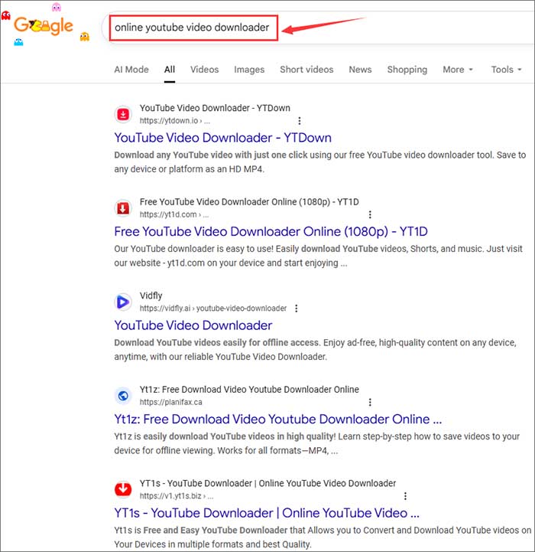The width and height of the screenshot is (535, 552).
Task: Switch to Videos tab
Action: (205, 70)
